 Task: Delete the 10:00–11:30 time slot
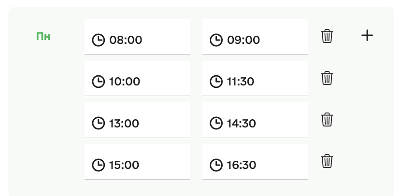click(x=327, y=78)
